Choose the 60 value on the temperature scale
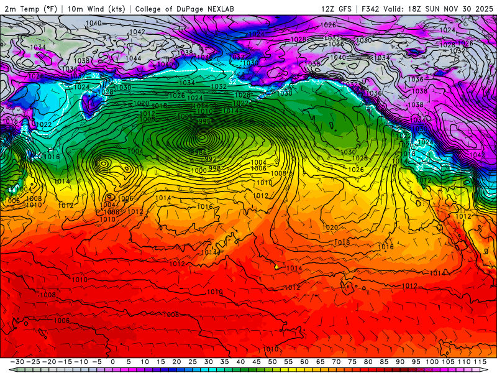 (x=304, y=362)
